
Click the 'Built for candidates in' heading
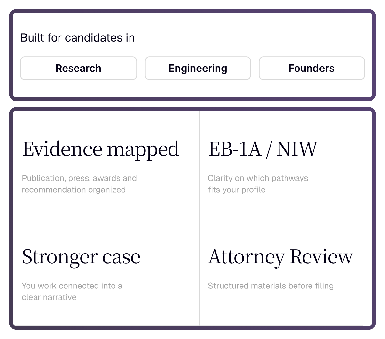click(x=77, y=38)
